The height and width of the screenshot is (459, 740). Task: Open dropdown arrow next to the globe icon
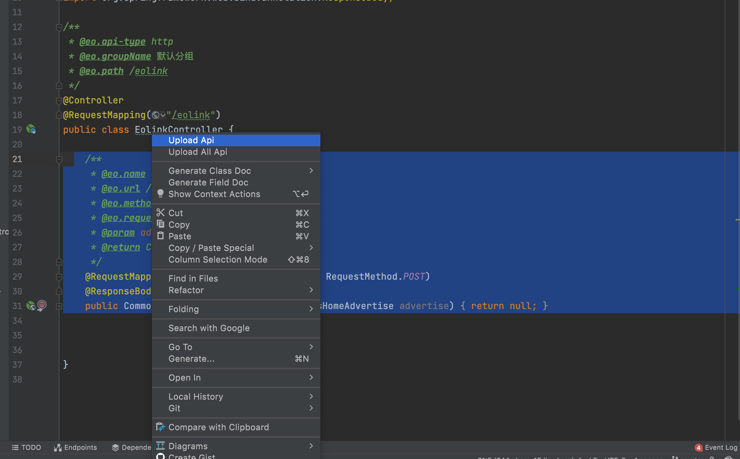163,115
